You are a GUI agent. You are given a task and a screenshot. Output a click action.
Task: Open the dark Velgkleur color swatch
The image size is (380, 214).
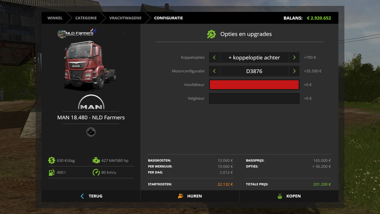(x=254, y=98)
